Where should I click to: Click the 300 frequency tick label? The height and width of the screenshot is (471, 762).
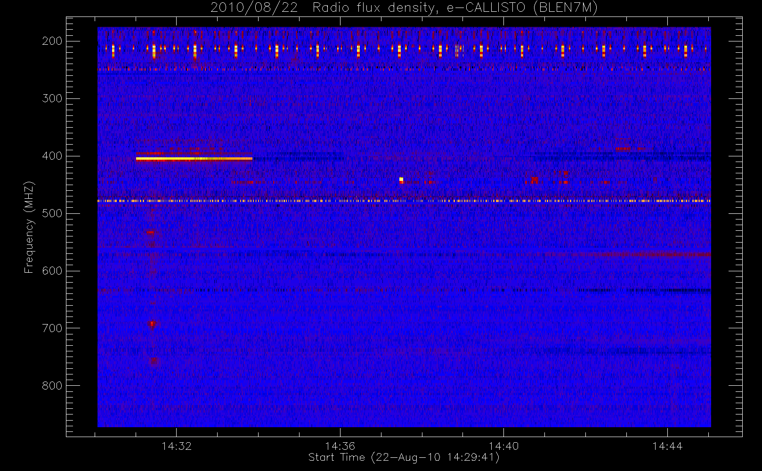click(52, 98)
